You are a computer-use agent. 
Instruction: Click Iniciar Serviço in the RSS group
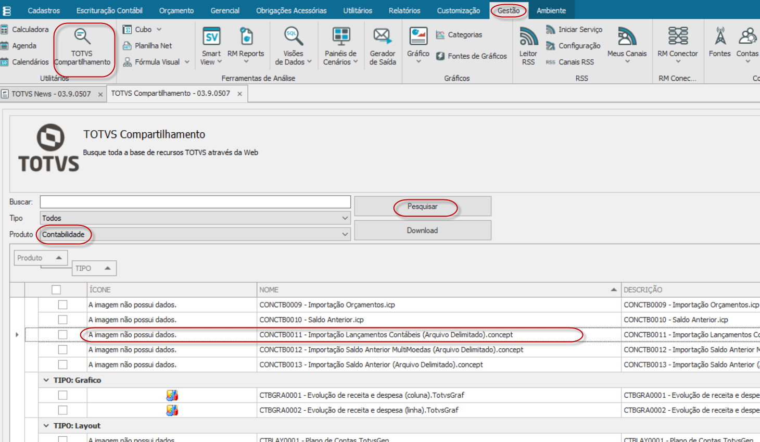coord(574,30)
